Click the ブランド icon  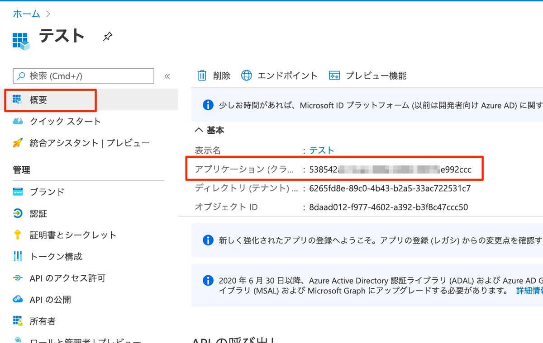18,192
